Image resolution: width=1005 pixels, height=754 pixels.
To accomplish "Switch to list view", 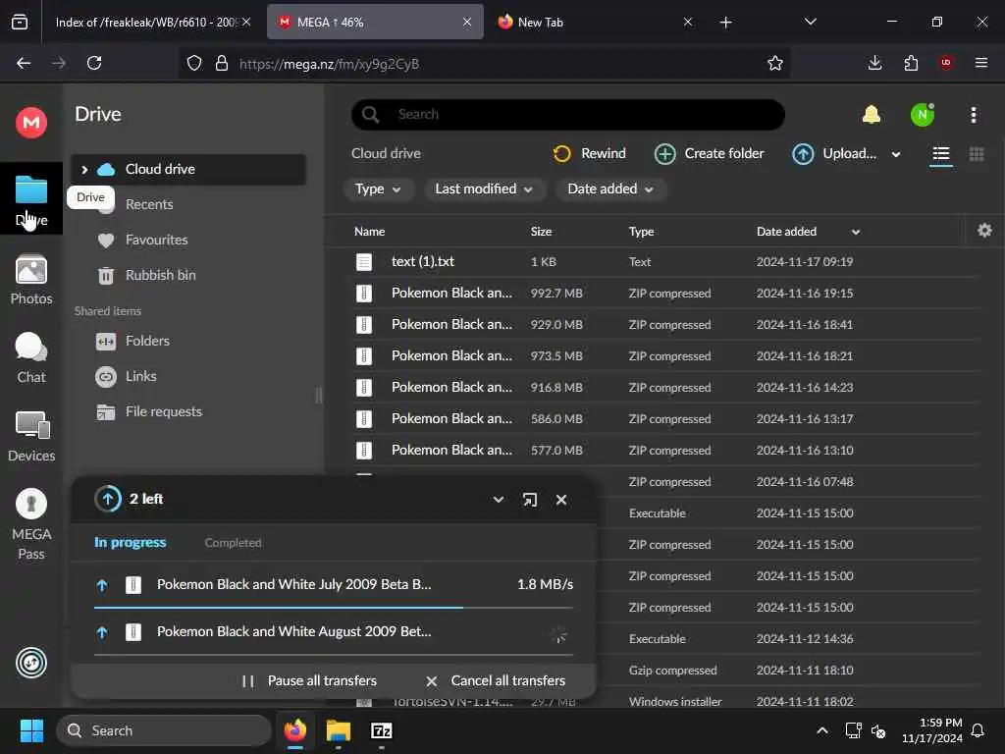I will (941, 154).
